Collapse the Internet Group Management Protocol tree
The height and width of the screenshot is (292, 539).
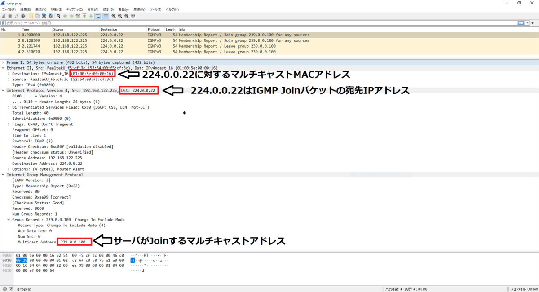point(4,175)
